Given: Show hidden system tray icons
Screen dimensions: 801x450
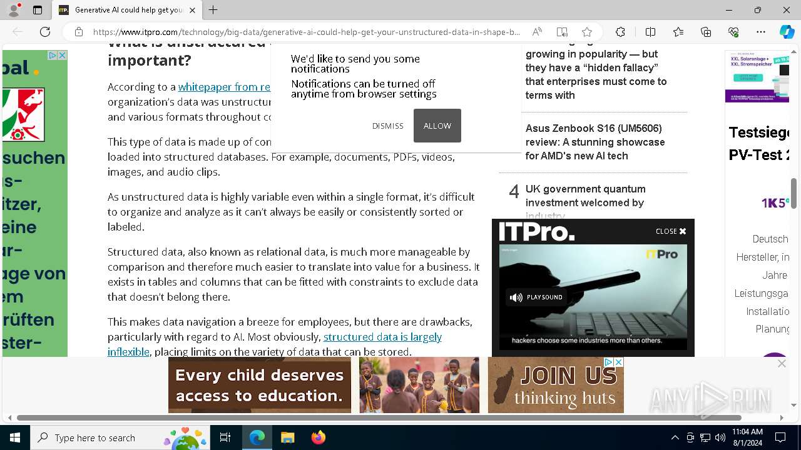Looking at the screenshot, I should 675,437.
